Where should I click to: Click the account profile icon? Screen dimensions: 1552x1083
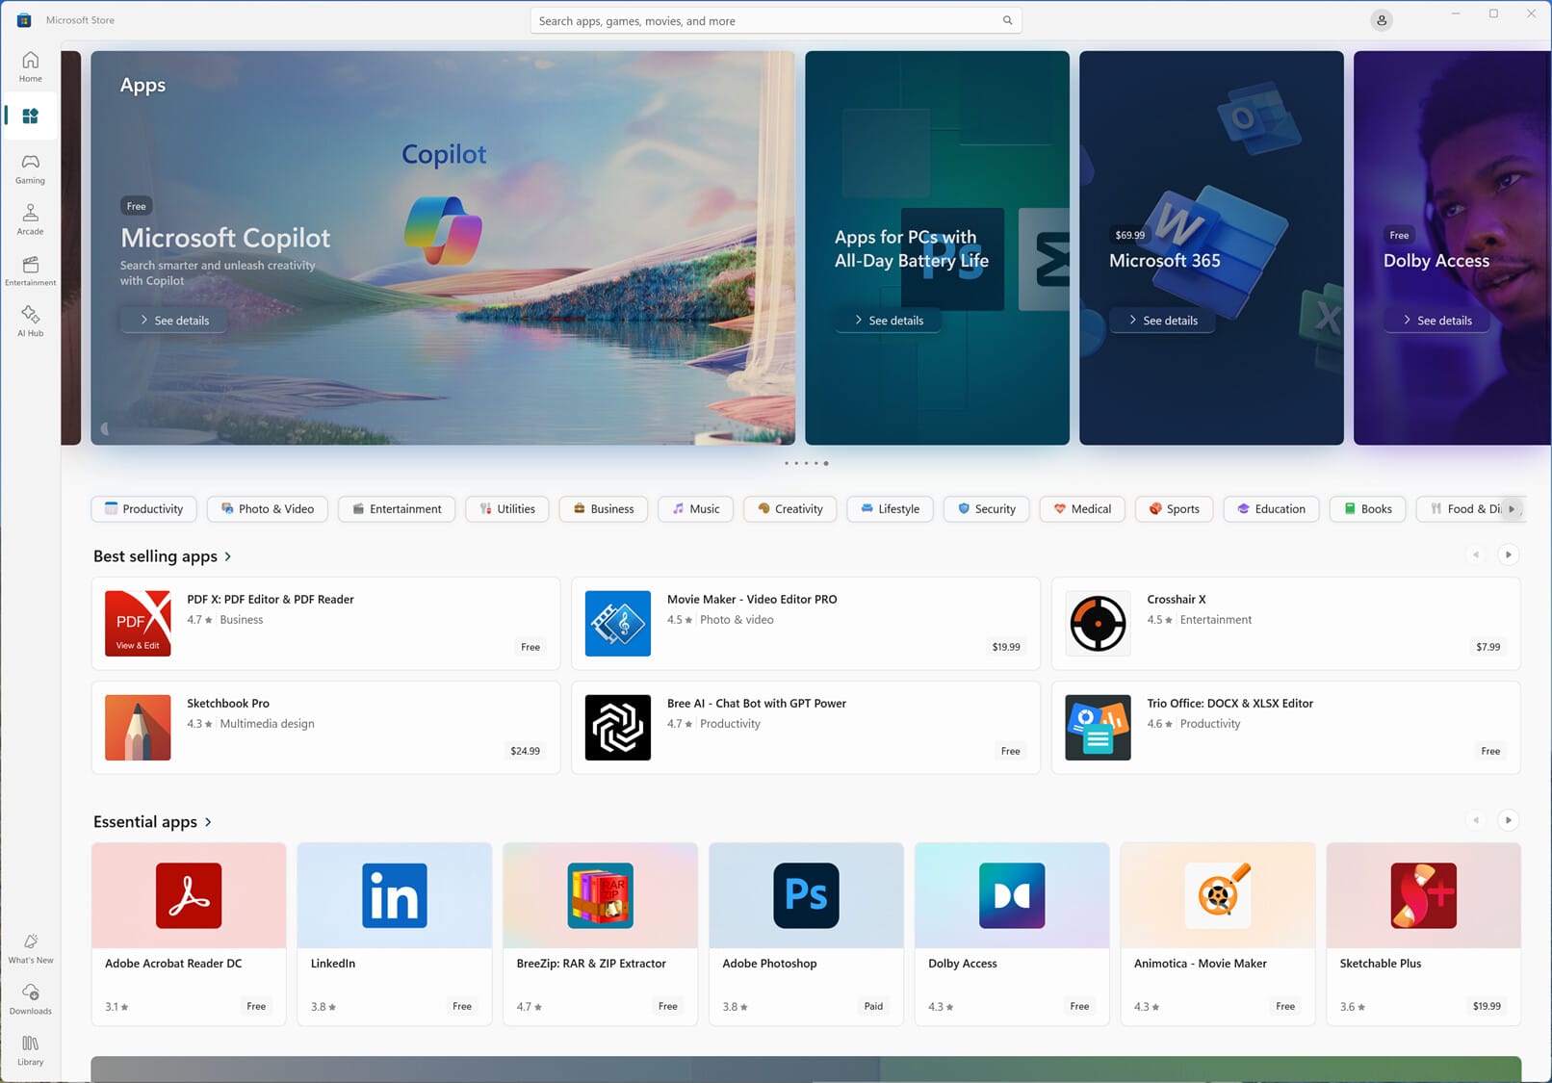(1382, 19)
